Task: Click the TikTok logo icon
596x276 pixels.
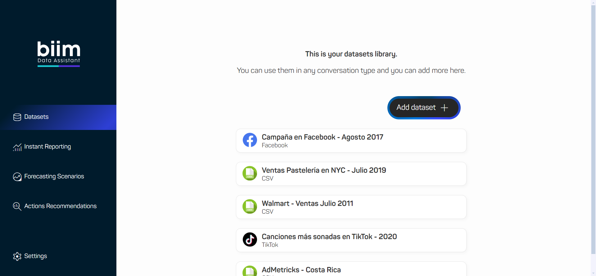Action: [250, 240]
